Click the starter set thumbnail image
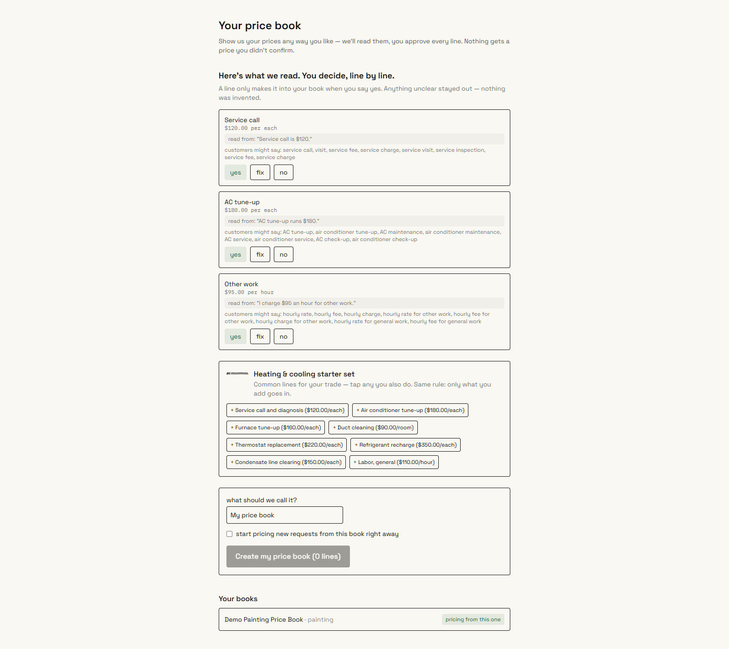Viewport: 729px width, 649px height. (237, 374)
